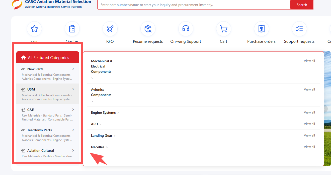
Task: Click All Featured Categories header
Action: [x=48, y=57]
